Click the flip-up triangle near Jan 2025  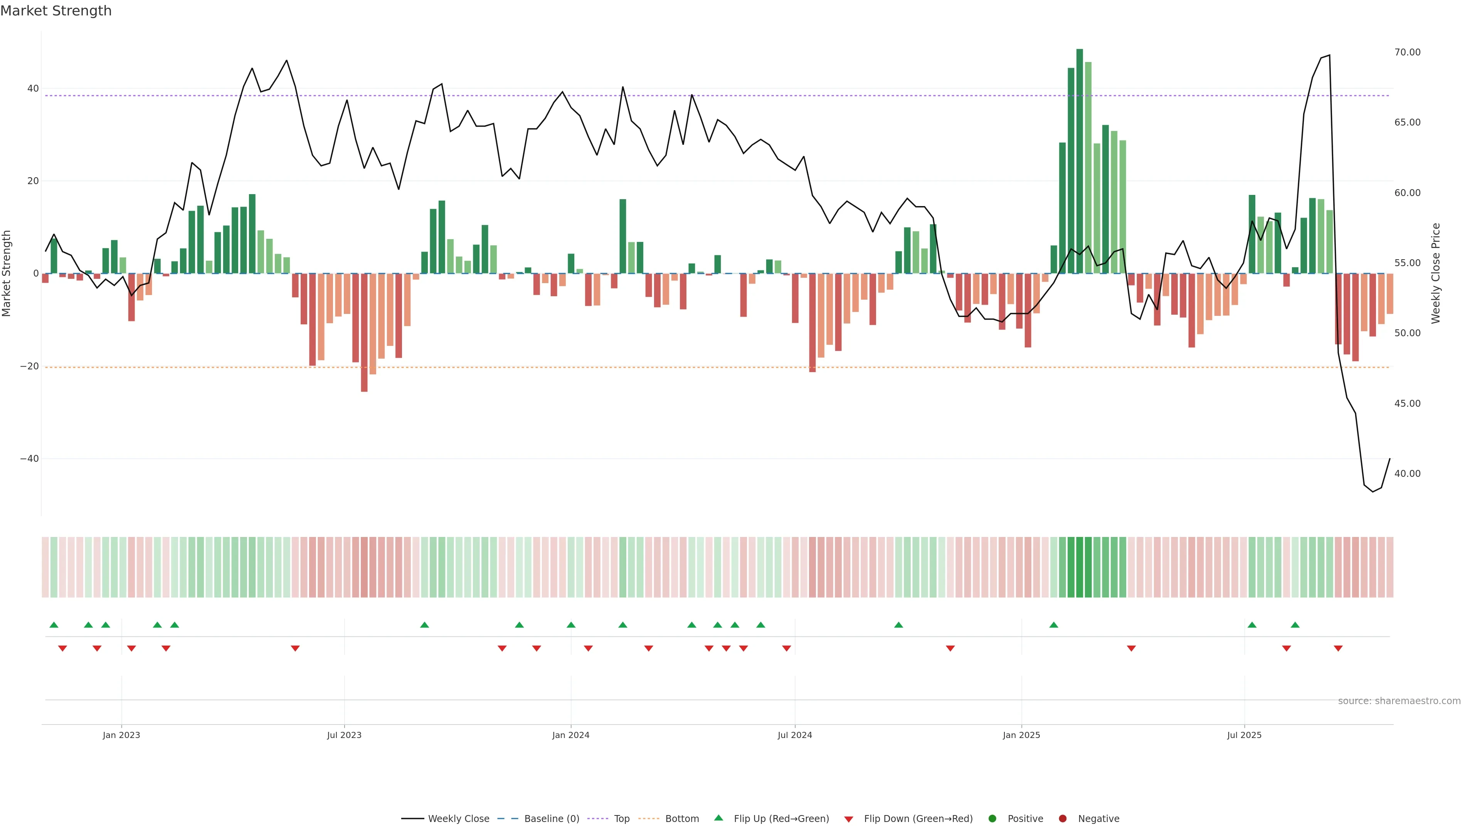point(1054,625)
